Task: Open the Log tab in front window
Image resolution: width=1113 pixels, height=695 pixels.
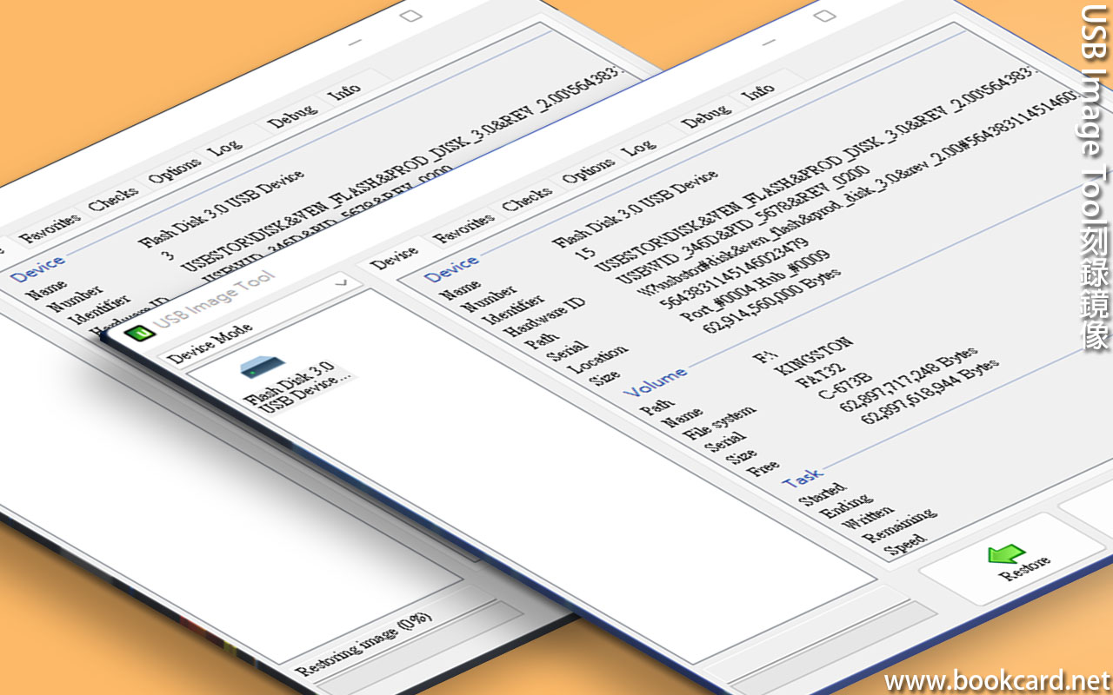Action: tap(639, 146)
